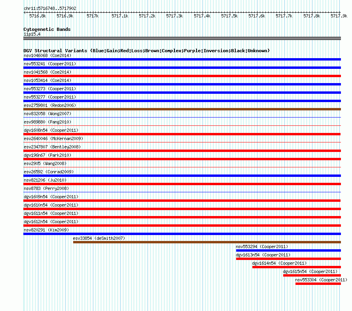Open the nsv553294 (Cooper2011) label
The width and height of the screenshot is (352, 311).
(262, 247)
